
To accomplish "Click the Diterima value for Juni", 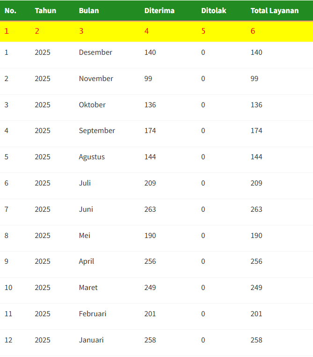I will coord(150,209).
